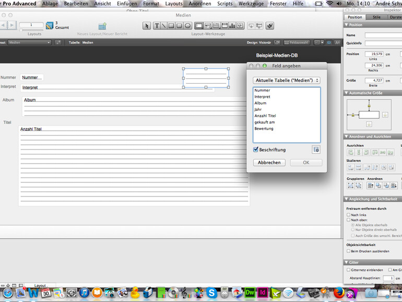Select the Web Viewer tool
The image size is (402, 302).
pyautogui.click(x=240, y=26)
